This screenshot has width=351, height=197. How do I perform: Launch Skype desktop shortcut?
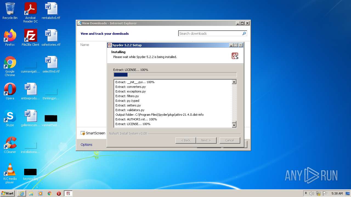click(x=10, y=118)
